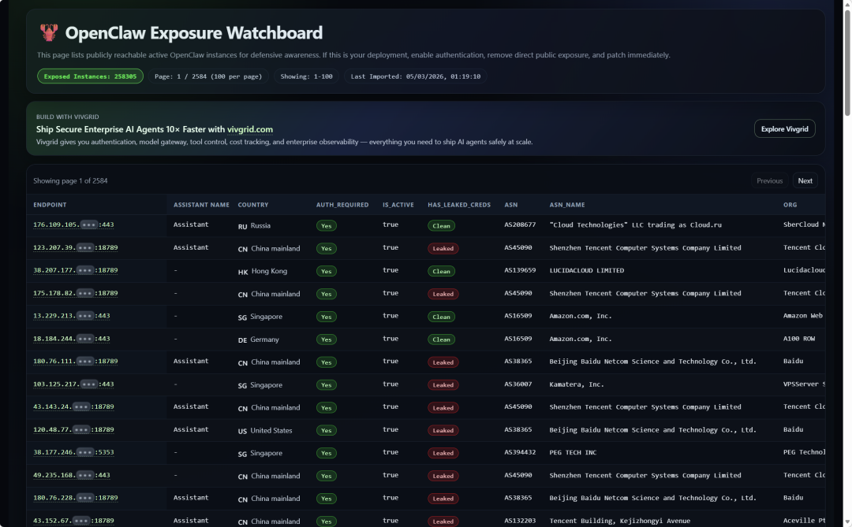Click the AS394432 ASN cell
The image size is (852, 527).
(520, 452)
